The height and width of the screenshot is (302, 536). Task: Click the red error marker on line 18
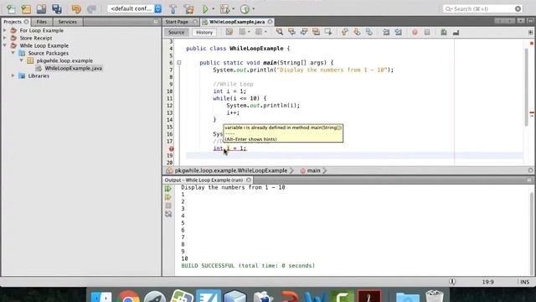point(171,148)
